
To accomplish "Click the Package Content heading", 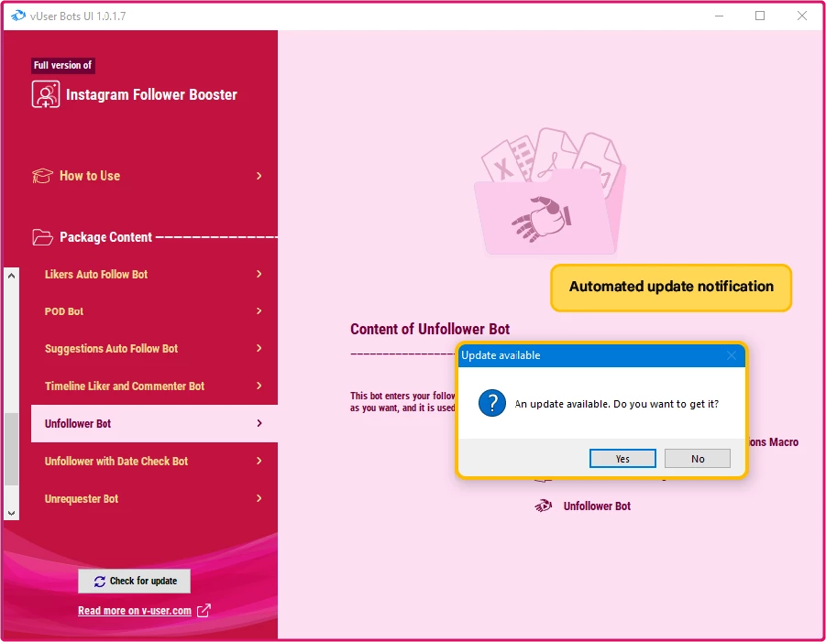I will tap(105, 237).
